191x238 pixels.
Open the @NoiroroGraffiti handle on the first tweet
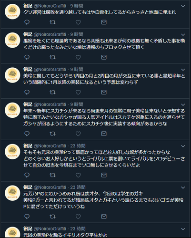point(50,6)
